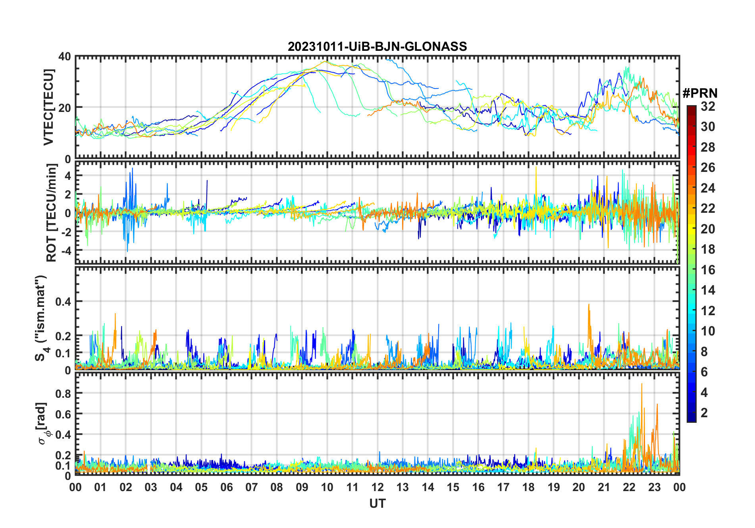Click the S4 ("ism.mat") y-axis label
The height and width of the screenshot is (528, 755).
tap(41, 318)
